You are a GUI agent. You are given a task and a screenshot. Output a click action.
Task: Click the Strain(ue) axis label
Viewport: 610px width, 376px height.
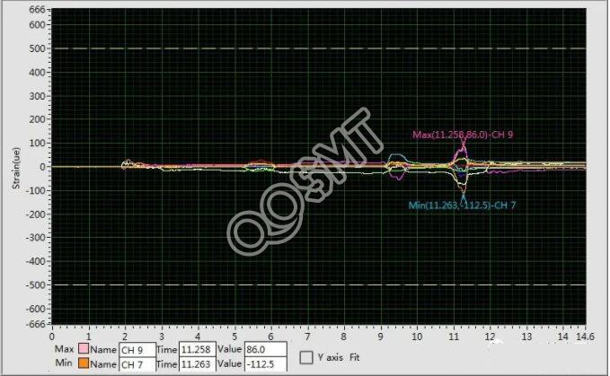[16, 168]
